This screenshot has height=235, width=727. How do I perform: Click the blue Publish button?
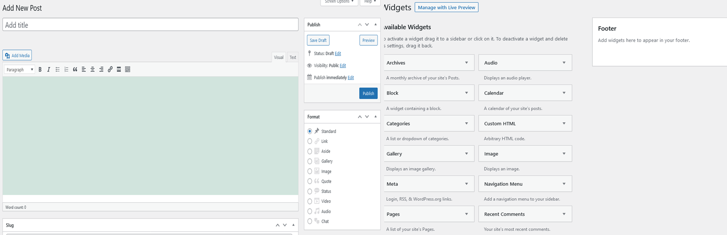point(368,93)
